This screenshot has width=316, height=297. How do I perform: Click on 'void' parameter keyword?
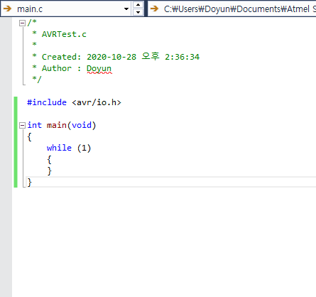pyautogui.click(x=82, y=125)
